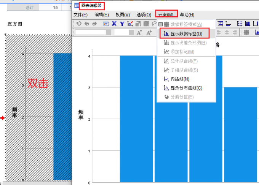Open the 编辑(E) menu

(102, 15)
